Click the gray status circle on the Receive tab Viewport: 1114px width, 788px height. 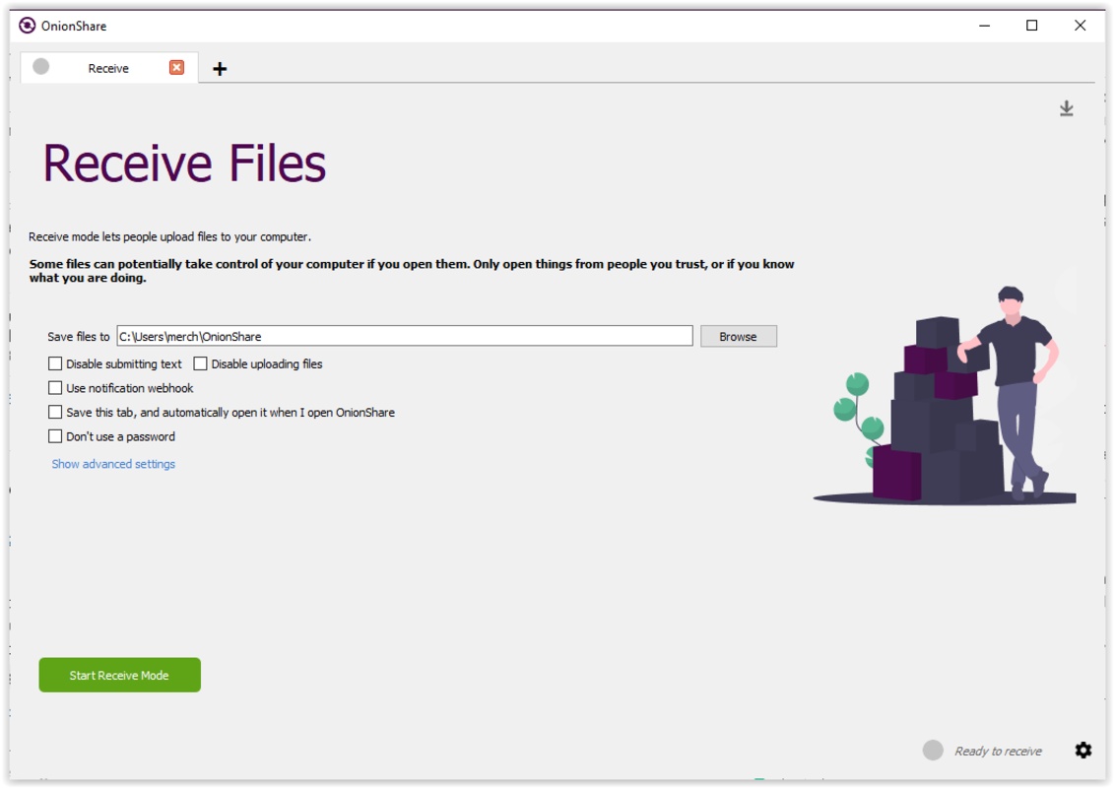coord(41,67)
